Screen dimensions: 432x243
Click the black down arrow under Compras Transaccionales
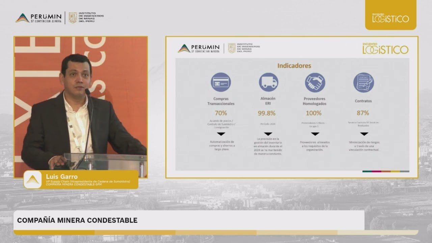(221, 134)
